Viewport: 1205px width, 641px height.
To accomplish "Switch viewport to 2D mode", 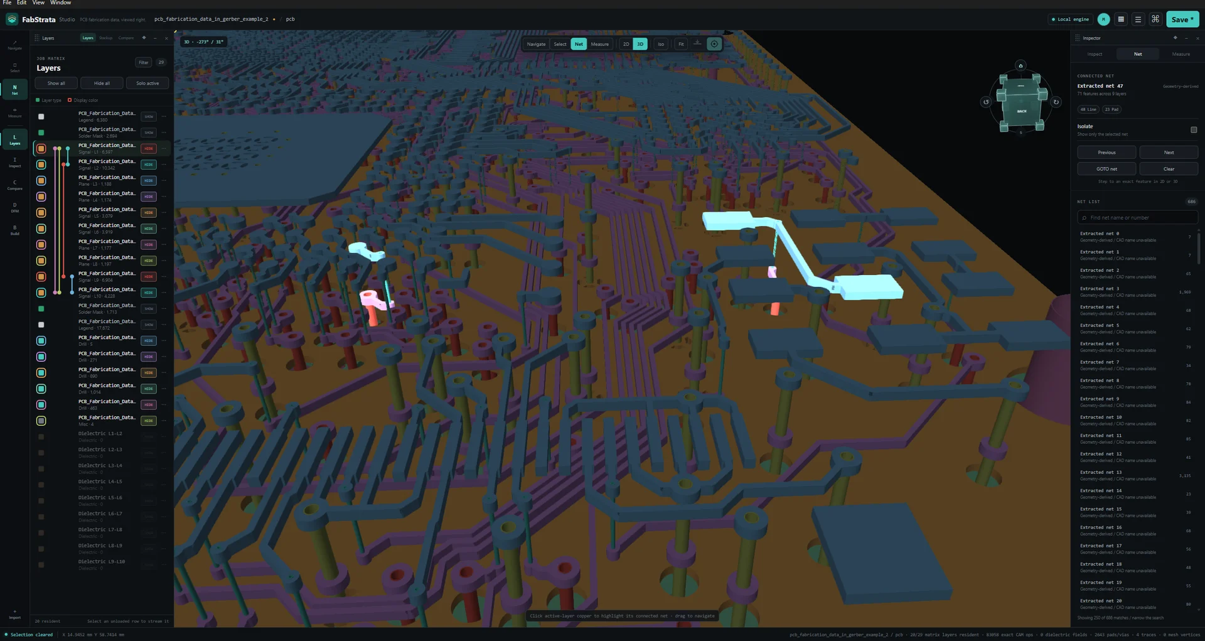I will (626, 44).
